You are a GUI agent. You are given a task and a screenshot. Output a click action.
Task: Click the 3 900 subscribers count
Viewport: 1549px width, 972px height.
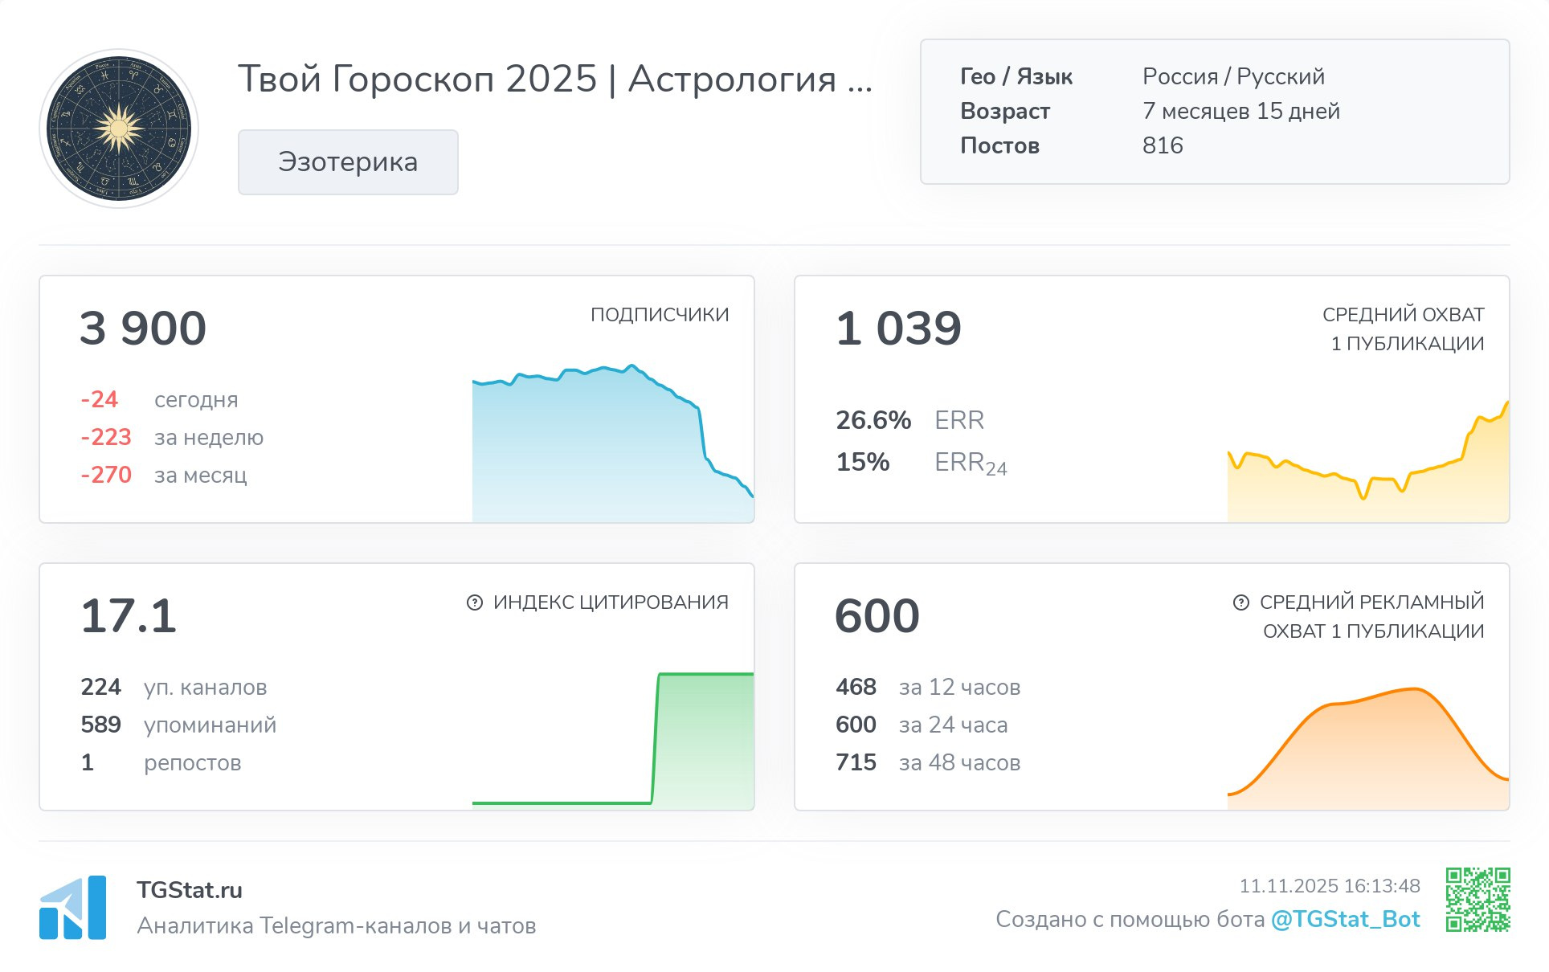pos(143,329)
